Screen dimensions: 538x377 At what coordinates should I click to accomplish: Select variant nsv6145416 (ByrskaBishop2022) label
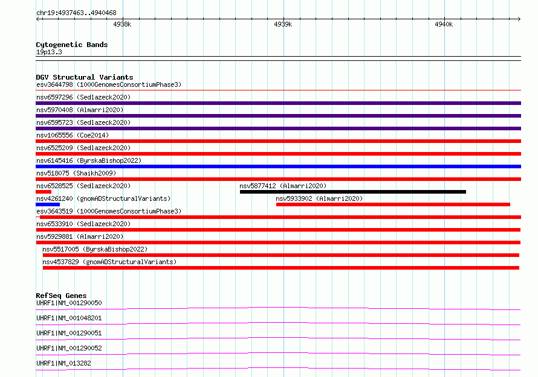pos(89,160)
